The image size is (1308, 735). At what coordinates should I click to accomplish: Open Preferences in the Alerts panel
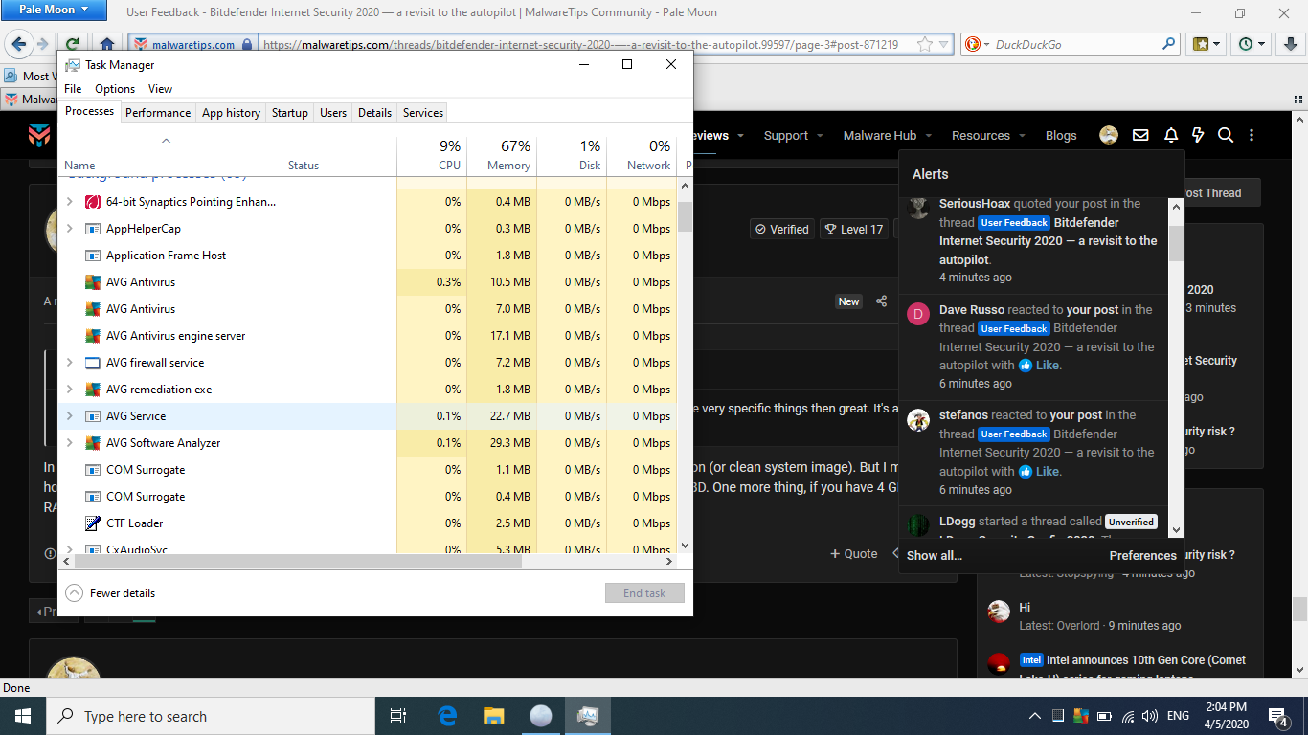click(1143, 555)
